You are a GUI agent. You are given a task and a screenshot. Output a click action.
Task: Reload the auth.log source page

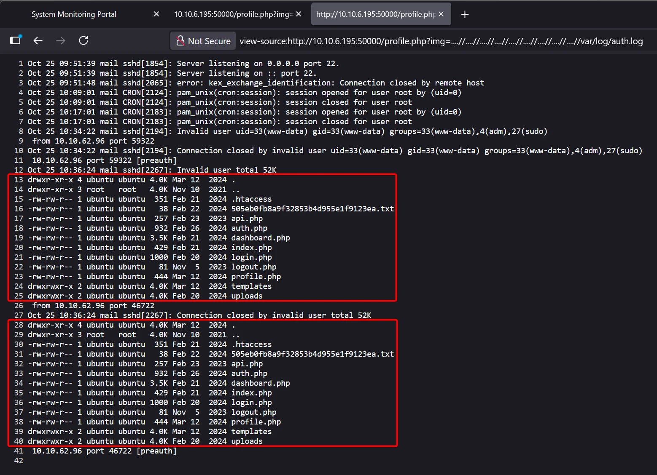[83, 40]
